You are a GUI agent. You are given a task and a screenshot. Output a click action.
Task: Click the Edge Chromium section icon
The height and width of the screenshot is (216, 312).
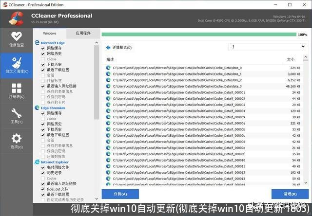[x=37, y=108]
